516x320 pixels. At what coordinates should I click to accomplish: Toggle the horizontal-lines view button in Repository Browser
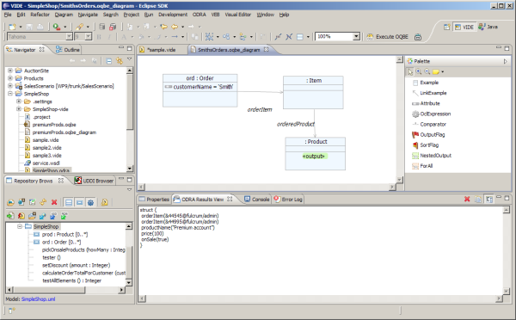(69, 202)
